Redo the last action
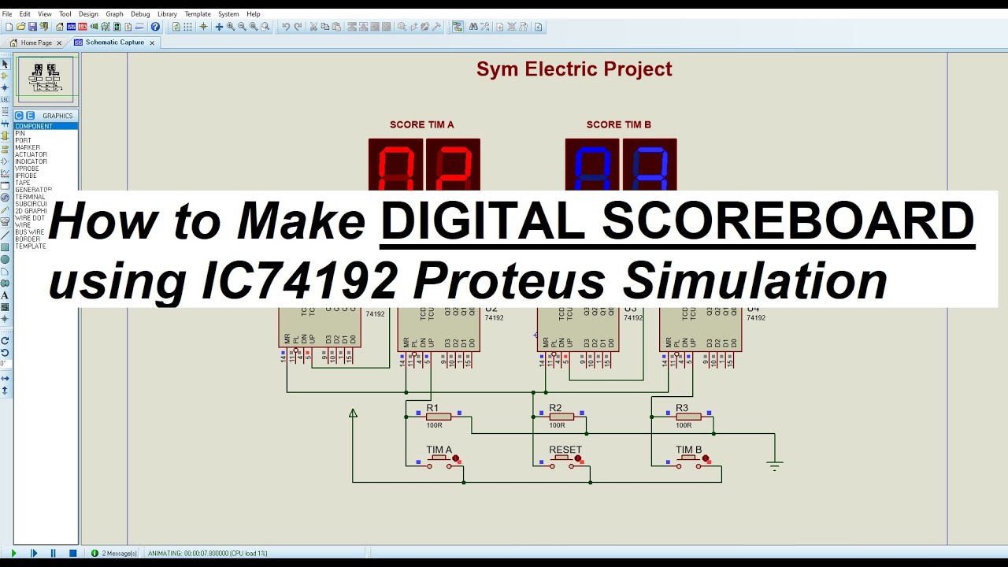Screen dimensions: 1008x567 pos(297,27)
